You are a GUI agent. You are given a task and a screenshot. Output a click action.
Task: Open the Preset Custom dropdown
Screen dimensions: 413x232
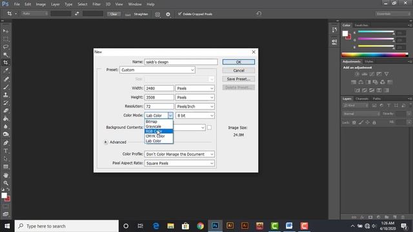point(157,70)
